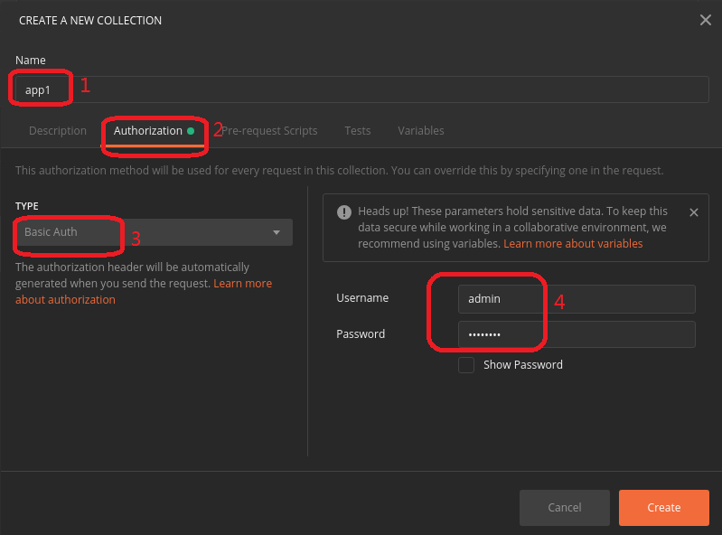Image resolution: width=722 pixels, height=535 pixels.
Task: Focus the collection Name field
Action: pyautogui.click(x=361, y=89)
